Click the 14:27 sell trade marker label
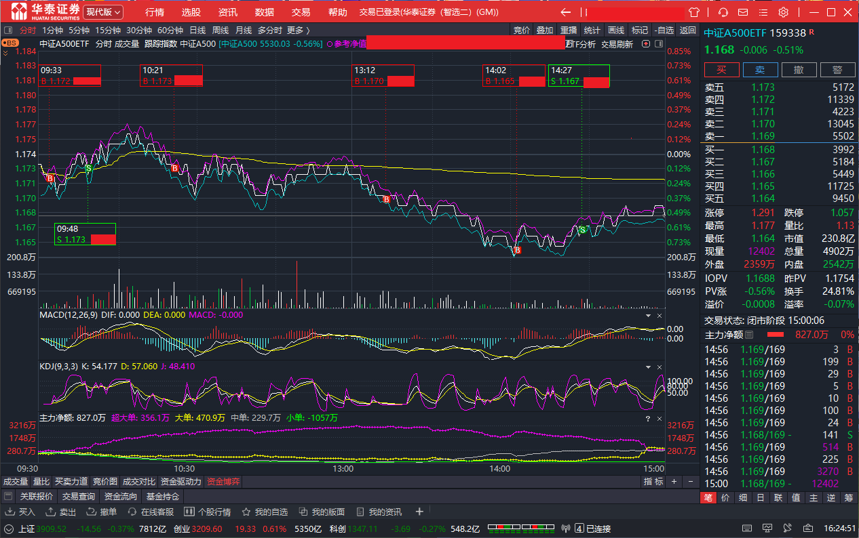Viewport: 859px width, 538px height. pyautogui.click(x=578, y=76)
